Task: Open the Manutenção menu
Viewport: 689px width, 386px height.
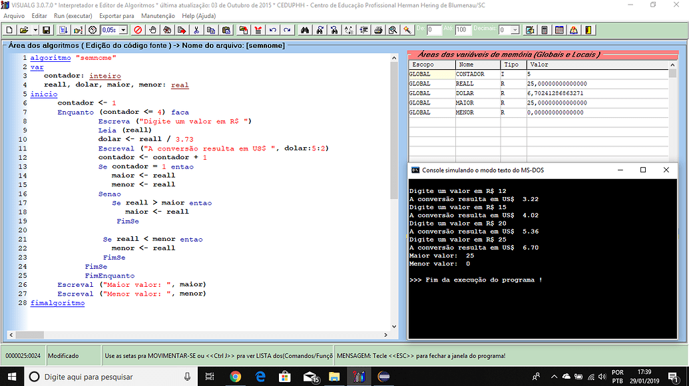Action: point(158,15)
